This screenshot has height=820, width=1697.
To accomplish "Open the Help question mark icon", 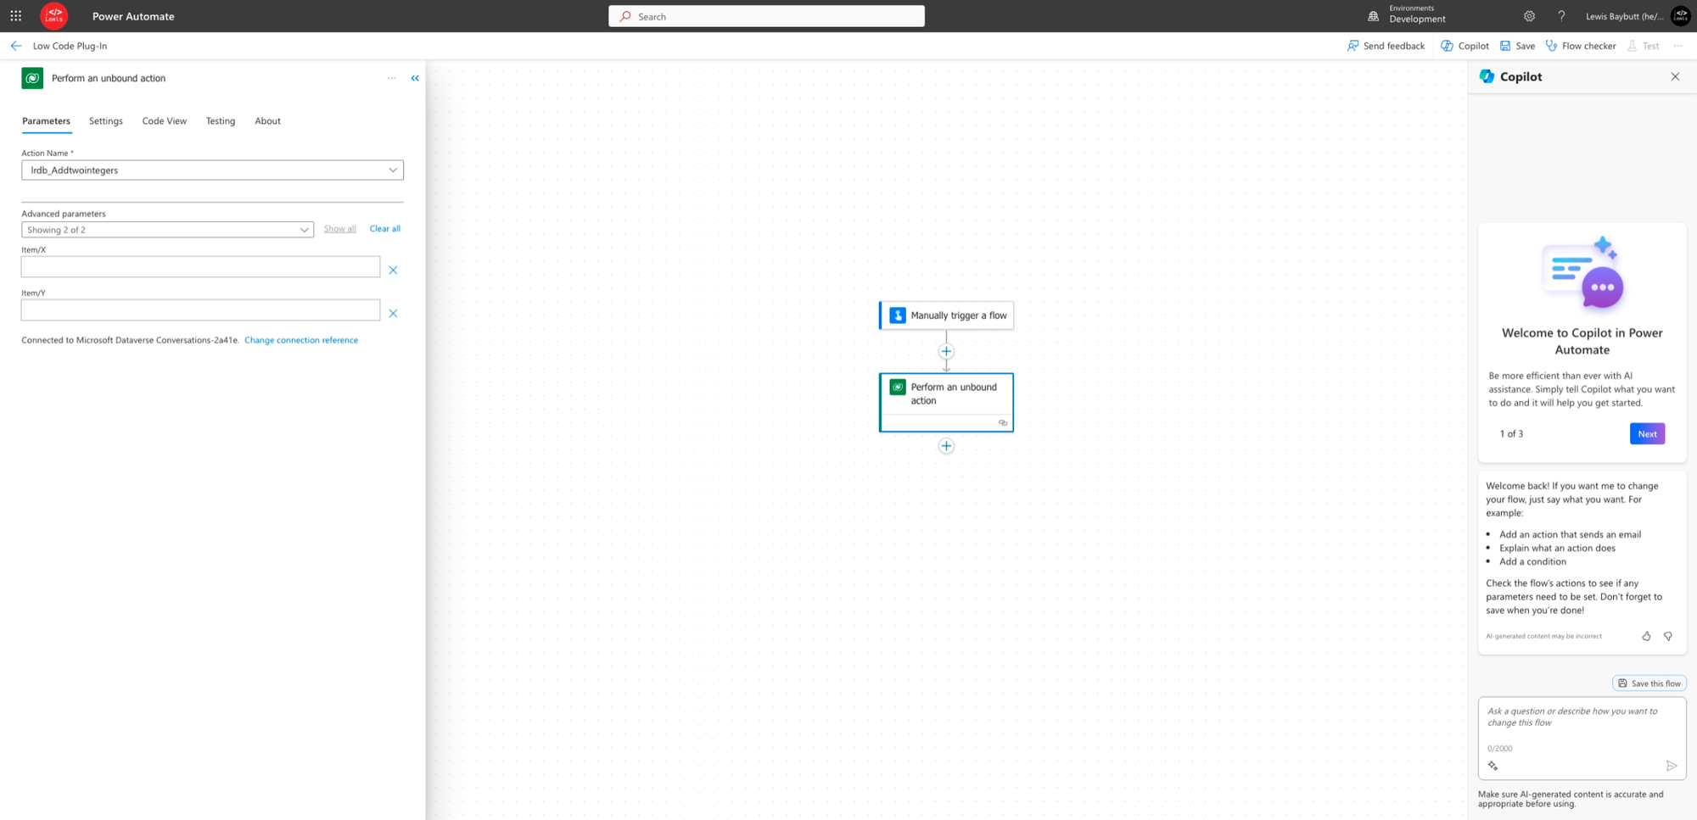I will tap(1561, 16).
